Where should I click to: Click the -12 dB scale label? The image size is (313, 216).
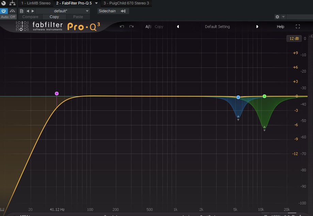295,154
